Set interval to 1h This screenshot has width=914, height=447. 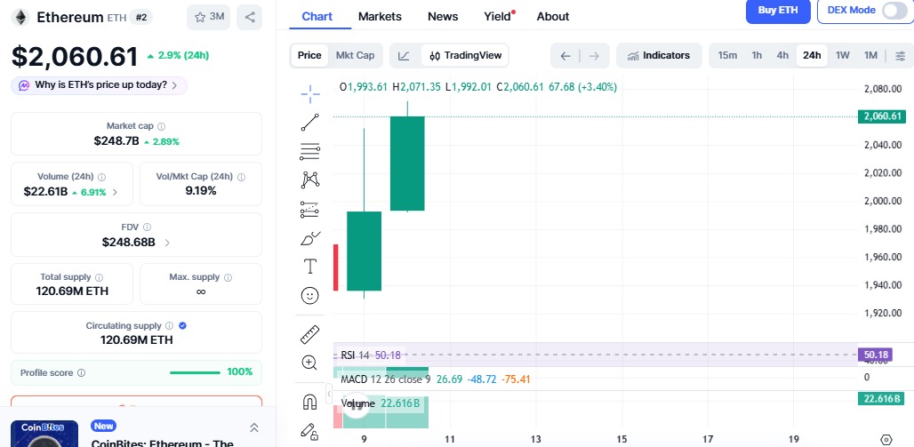coord(757,55)
